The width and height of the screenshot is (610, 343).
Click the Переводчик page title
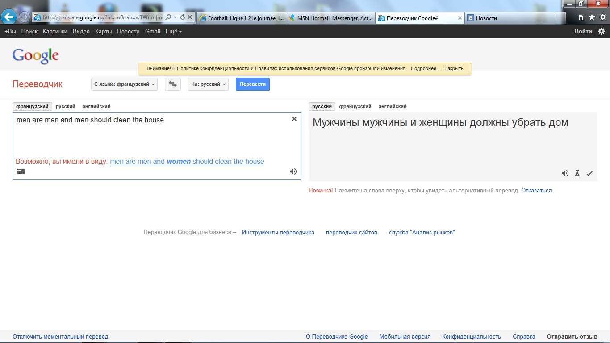(x=38, y=84)
